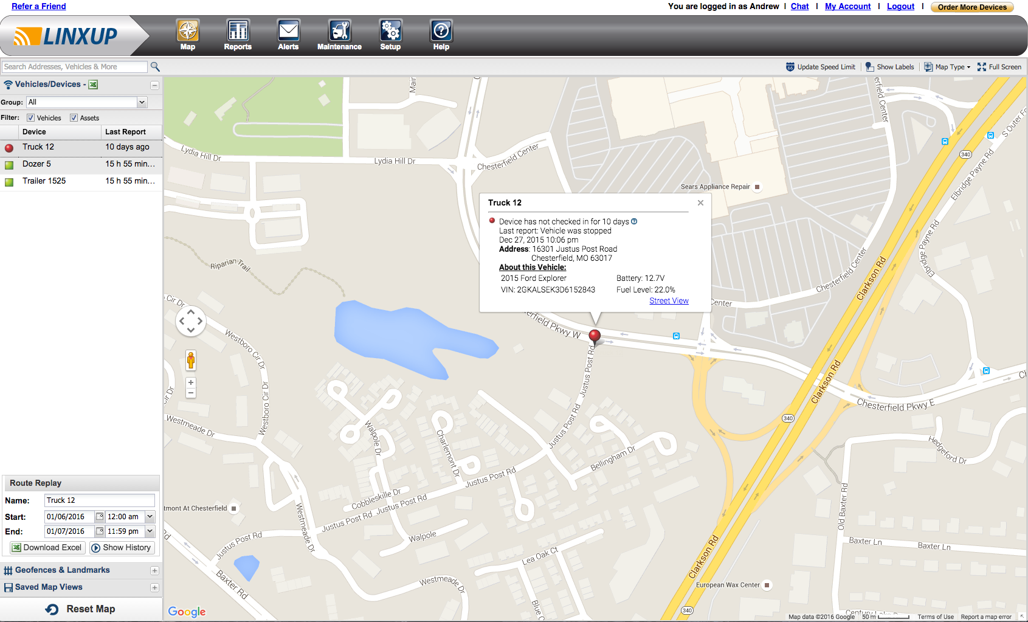Viewport: 1028px width, 622px height.
Task: Open the Street View link in popup
Action: 669,301
